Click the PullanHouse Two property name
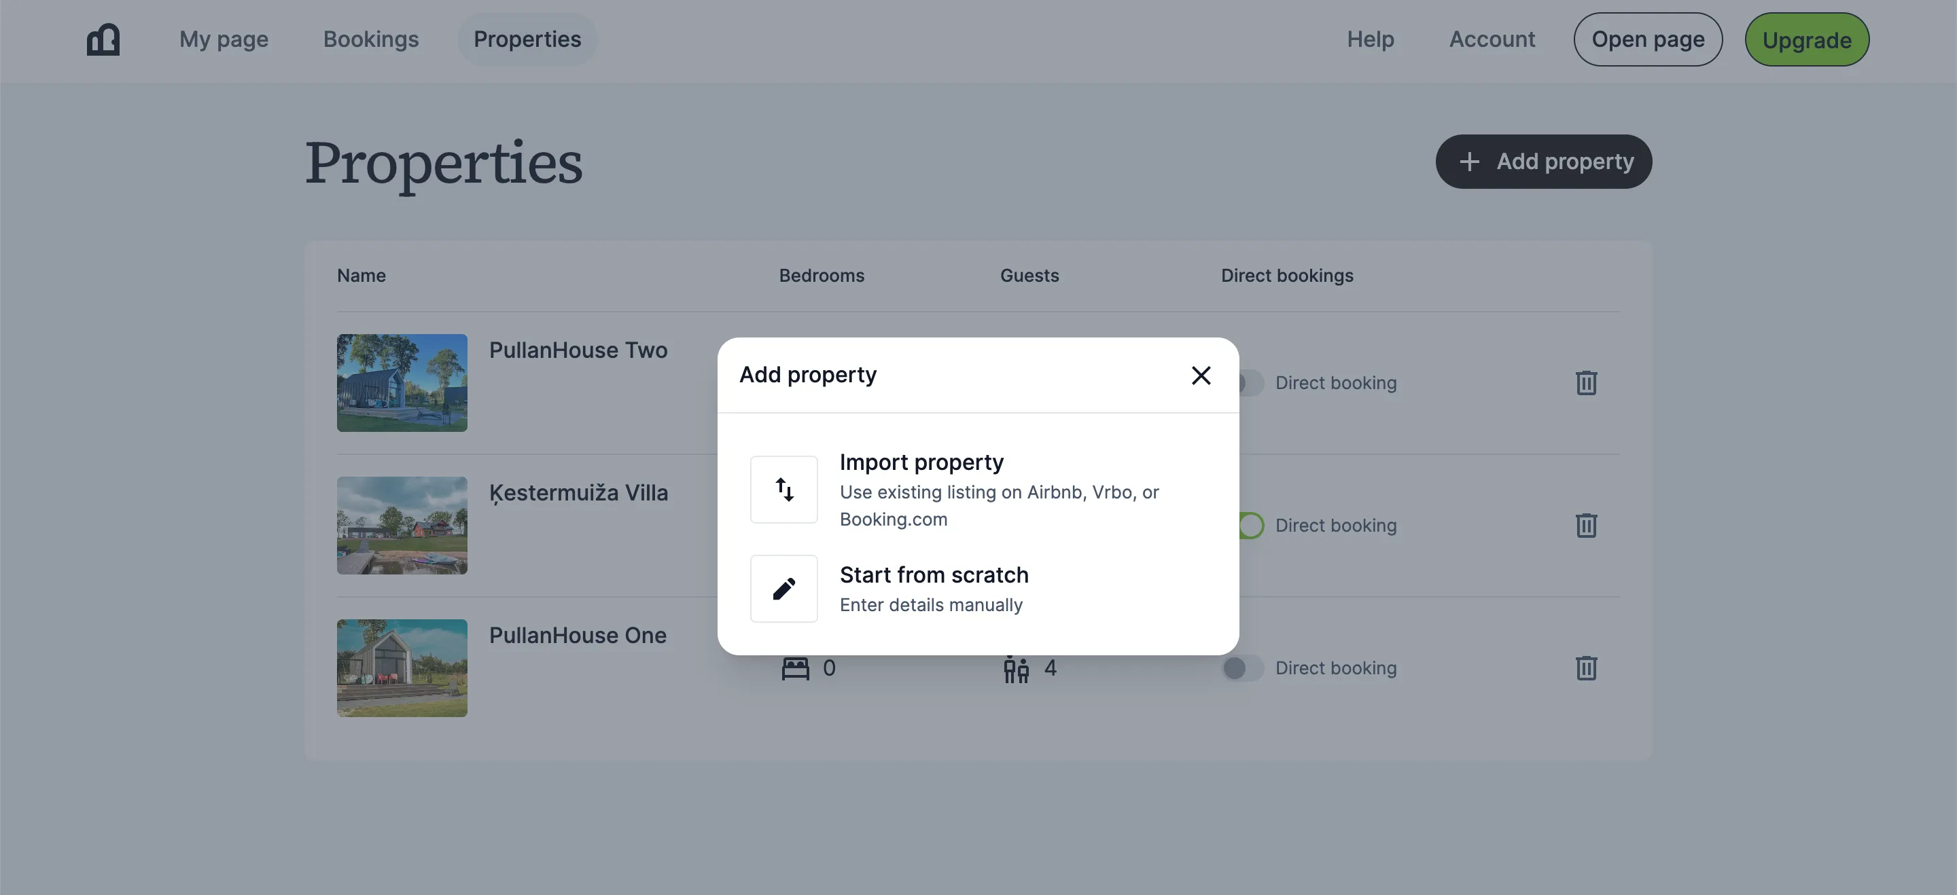The height and width of the screenshot is (895, 1957). (578, 350)
